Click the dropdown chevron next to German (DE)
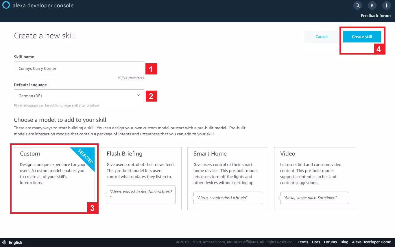 139,96
